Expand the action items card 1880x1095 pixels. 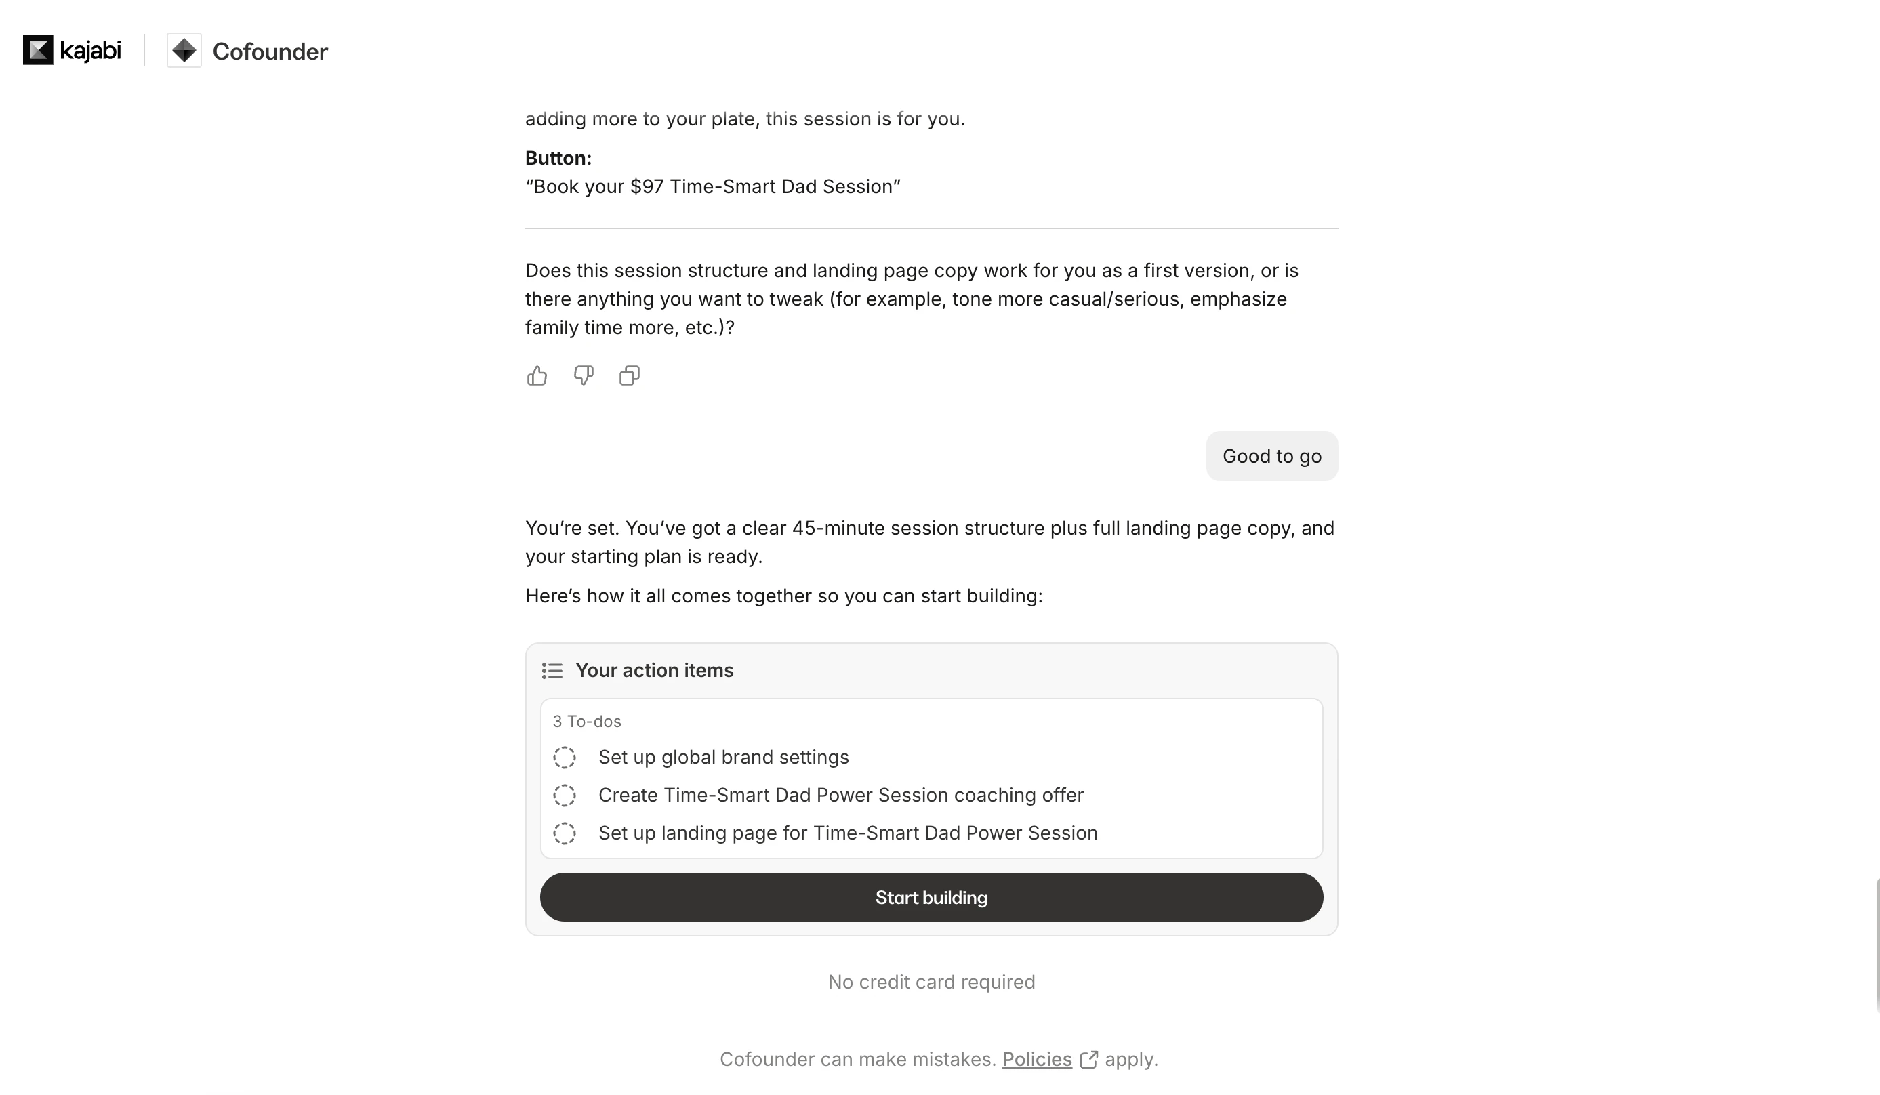coord(931,671)
